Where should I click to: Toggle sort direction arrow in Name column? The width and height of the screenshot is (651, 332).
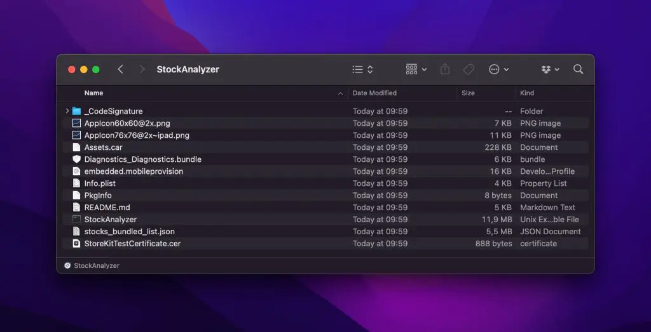coord(341,93)
